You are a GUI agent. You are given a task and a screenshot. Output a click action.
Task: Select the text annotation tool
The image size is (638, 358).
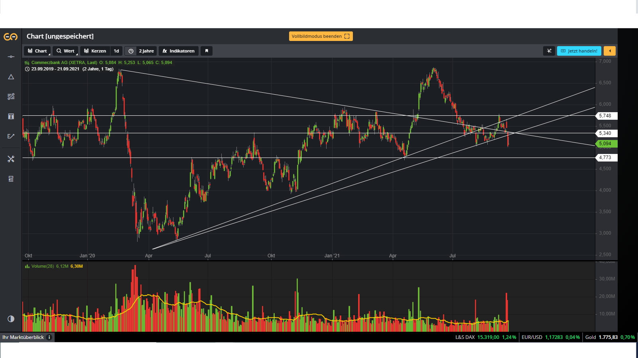pos(11,117)
